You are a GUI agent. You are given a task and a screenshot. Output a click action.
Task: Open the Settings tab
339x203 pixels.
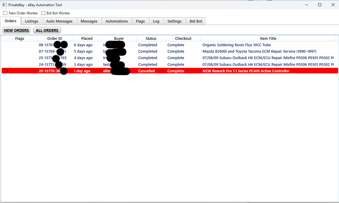(174, 21)
